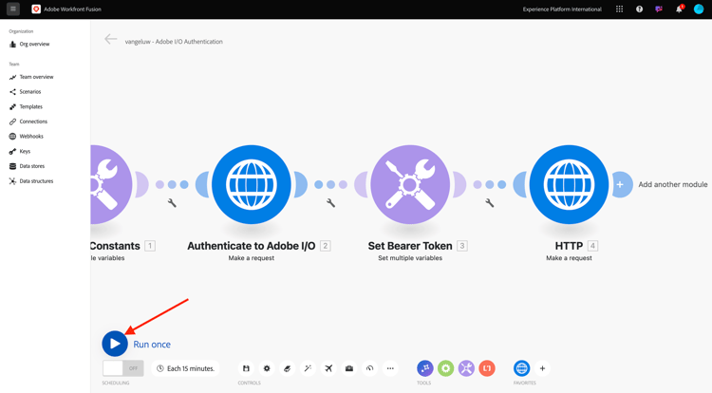Save the scenario with the disk icon
This screenshot has height=393, width=712.
(246, 368)
